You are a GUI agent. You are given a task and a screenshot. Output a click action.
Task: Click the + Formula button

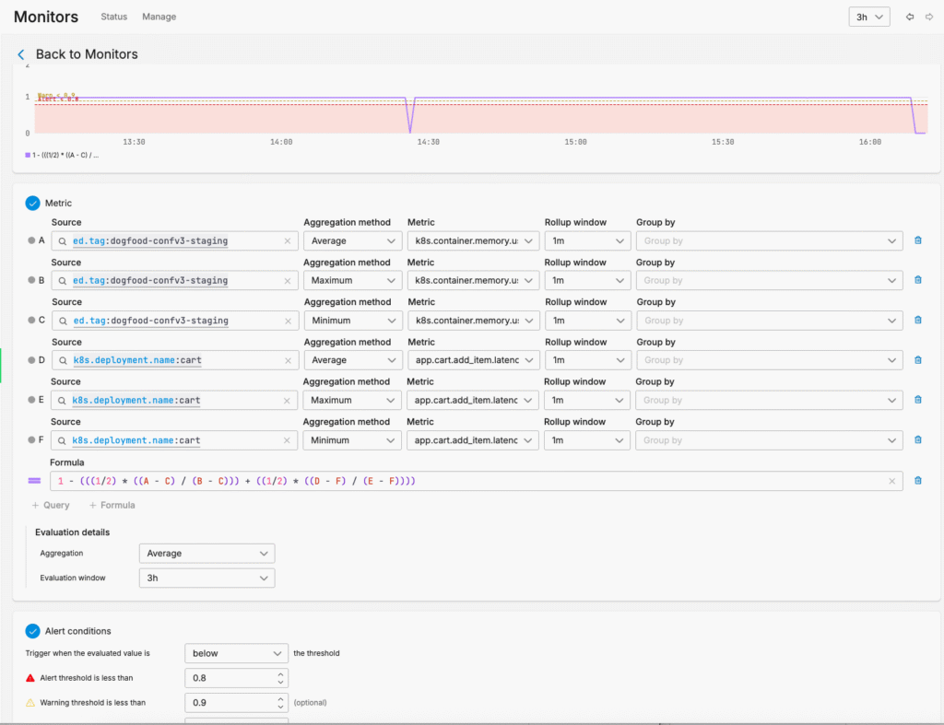(x=112, y=505)
